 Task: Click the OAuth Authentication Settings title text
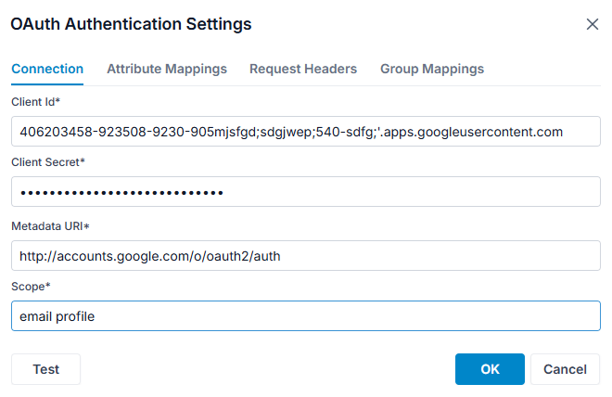[131, 24]
